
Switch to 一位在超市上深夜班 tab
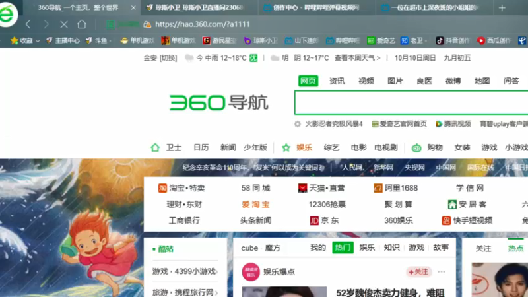434,7
